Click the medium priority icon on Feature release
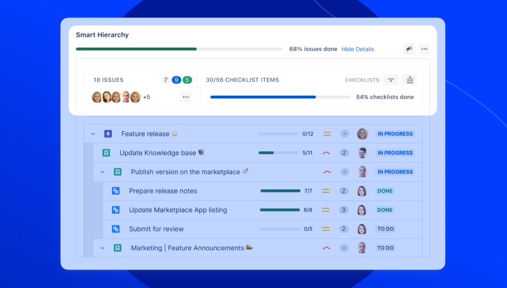The height and width of the screenshot is (288, 507). click(328, 134)
